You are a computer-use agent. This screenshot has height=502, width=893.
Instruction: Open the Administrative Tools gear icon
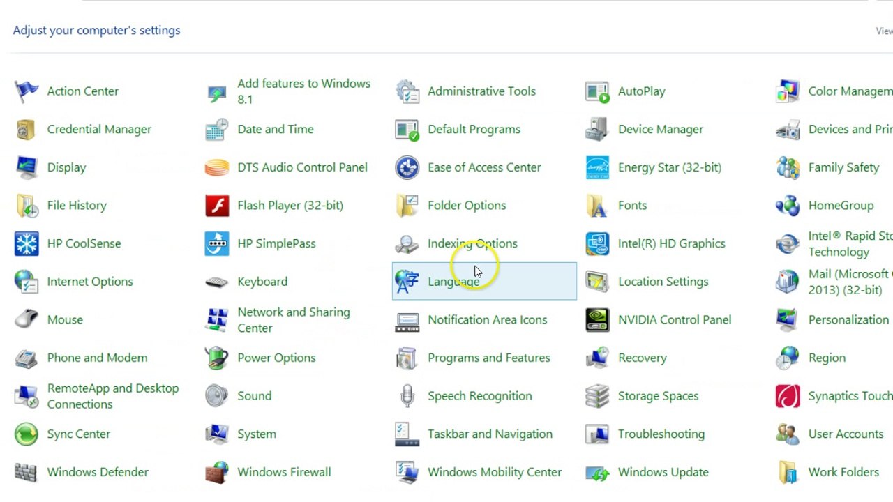pyautogui.click(x=407, y=91)
